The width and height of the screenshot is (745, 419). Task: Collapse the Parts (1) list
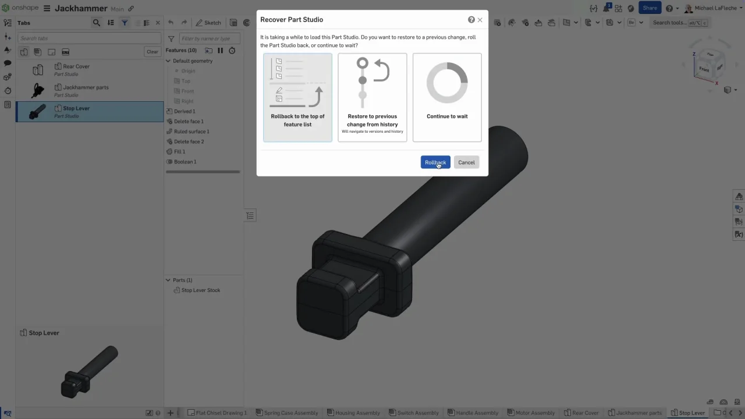[168, 280]
